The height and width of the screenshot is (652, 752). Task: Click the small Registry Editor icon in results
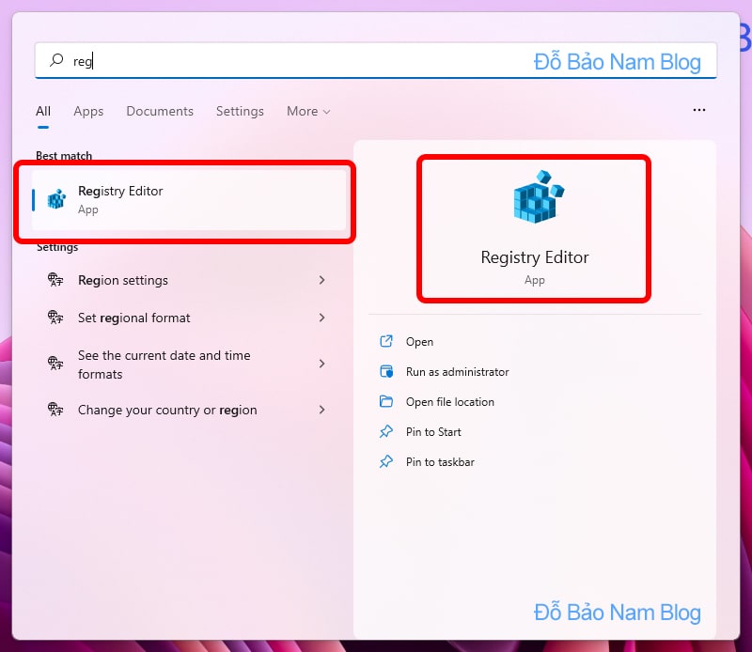point(56,199)
